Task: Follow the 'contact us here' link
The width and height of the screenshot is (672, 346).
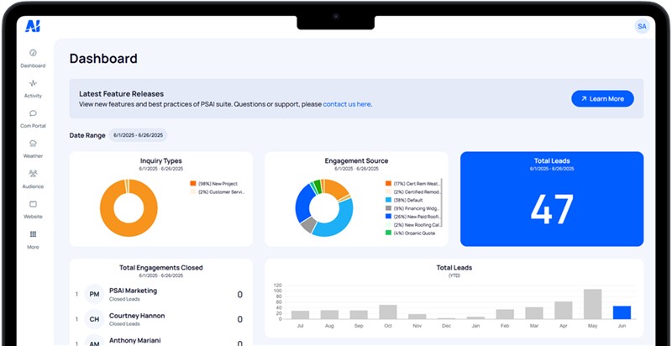Action: coord(346,104)
